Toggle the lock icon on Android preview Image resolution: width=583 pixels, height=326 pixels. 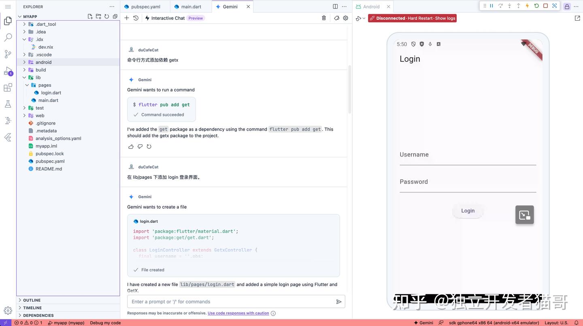(567, 6)
